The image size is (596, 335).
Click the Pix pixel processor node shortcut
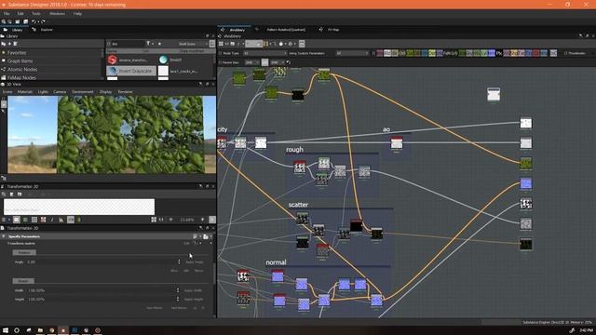pos(499,53)
